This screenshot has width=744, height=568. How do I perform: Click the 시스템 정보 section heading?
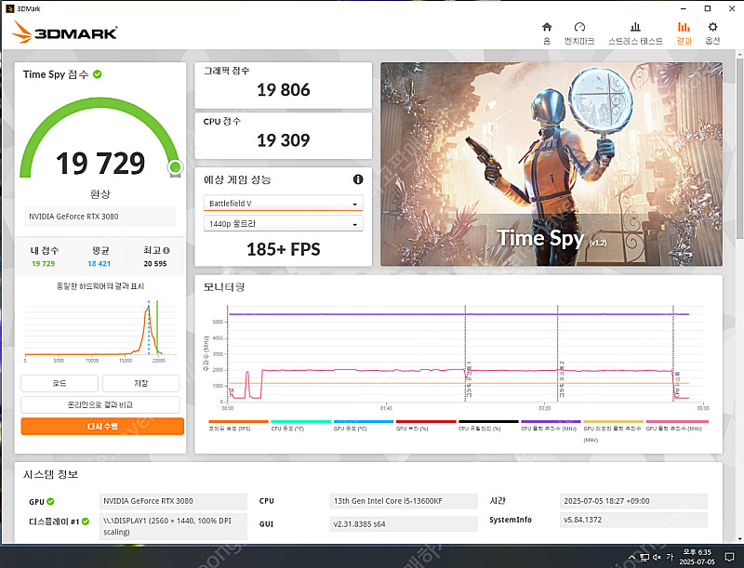(x=51, y=475)
